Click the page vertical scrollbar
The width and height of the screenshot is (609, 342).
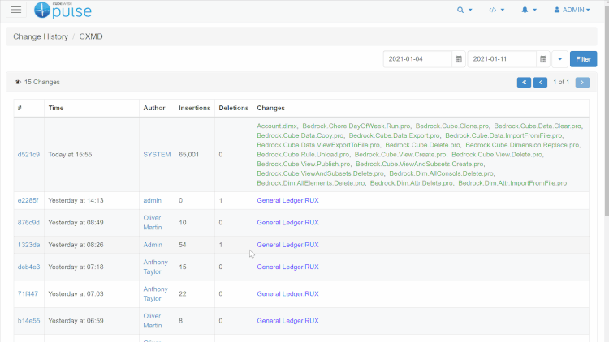pyautogui.click(x=605, y=162)
